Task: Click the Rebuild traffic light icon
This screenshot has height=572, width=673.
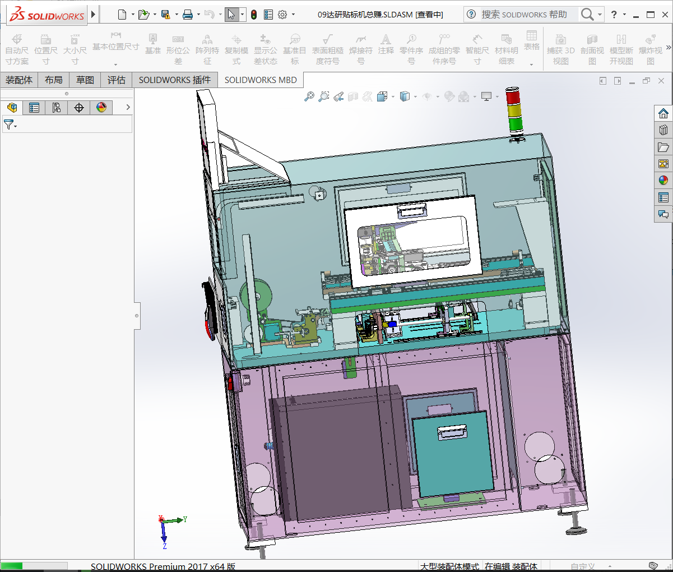Action: tap(254, 15)
